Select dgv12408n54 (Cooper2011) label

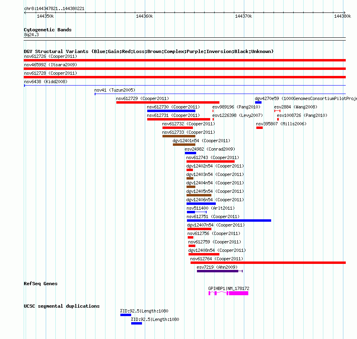(217, 250)
